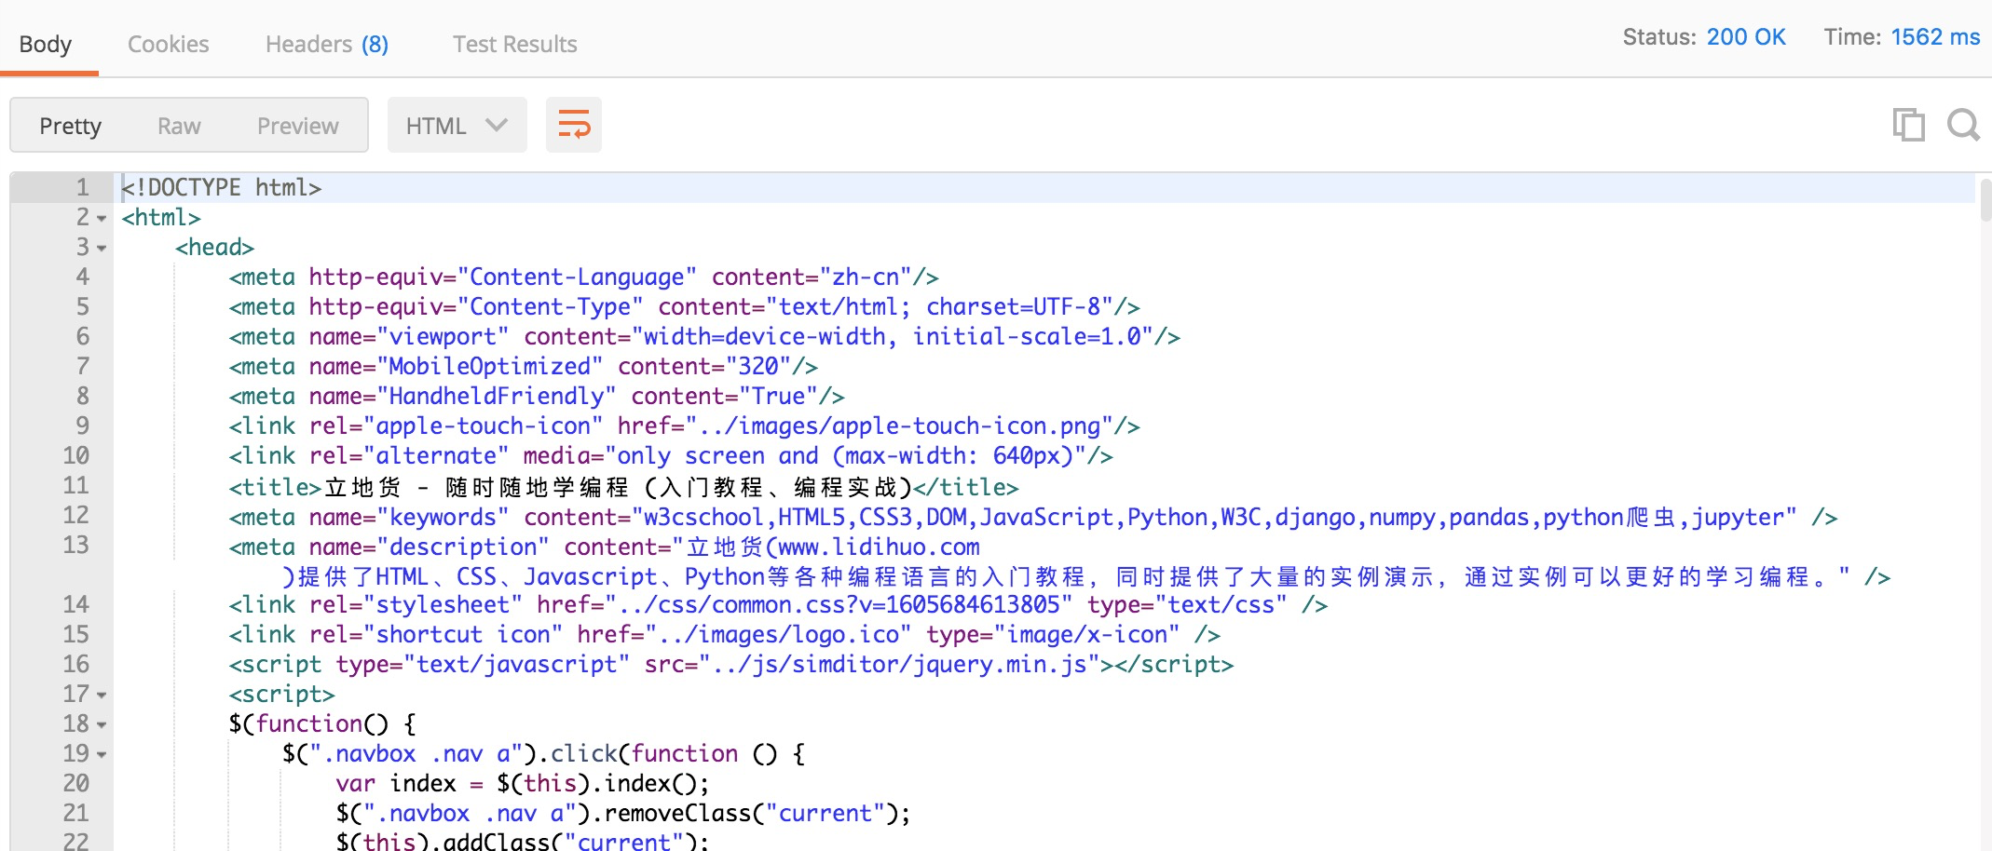
Task: Click the description meta tag line
Action: pos(1059,561)
